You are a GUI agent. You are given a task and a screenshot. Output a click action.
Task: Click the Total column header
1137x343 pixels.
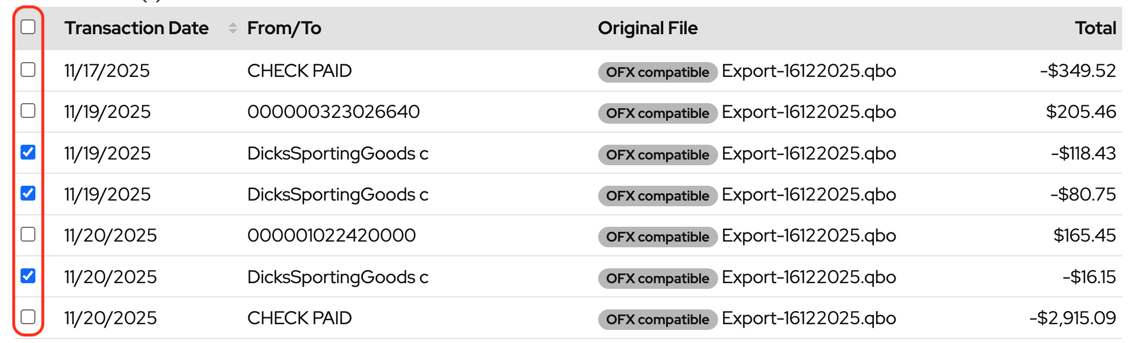click(1095, 28)
